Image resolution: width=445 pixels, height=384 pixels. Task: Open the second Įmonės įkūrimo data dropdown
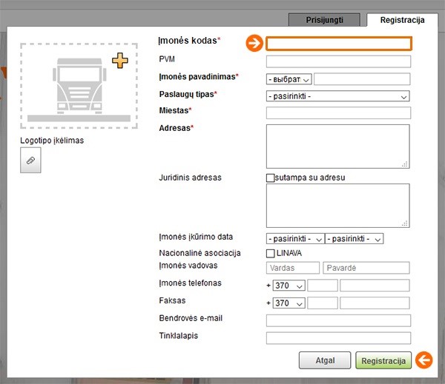(x=355, y=239)
